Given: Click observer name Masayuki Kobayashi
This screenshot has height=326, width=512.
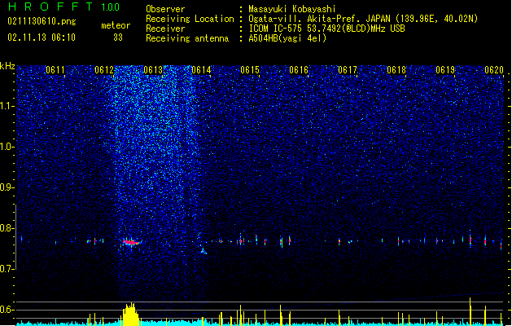Looking at the screenshot, I should 292,9.
